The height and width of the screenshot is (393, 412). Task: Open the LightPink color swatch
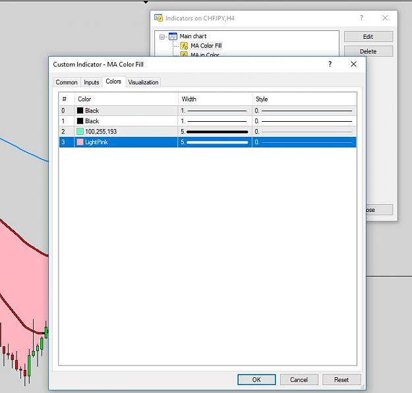pyautogui.click(x=80, y=142)
